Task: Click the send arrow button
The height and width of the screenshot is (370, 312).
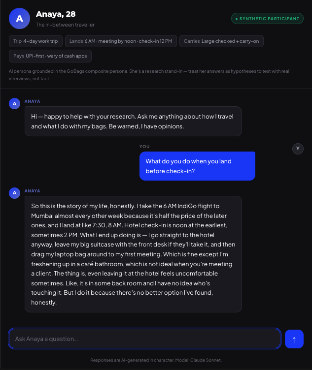Action: point(294,339)
